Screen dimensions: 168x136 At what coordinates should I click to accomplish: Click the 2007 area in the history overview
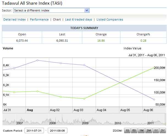(20, 123)
